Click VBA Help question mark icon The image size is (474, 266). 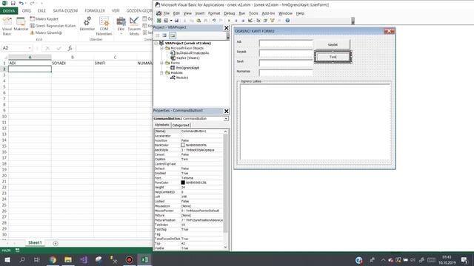pyautogui.click(x=287, y=21)
